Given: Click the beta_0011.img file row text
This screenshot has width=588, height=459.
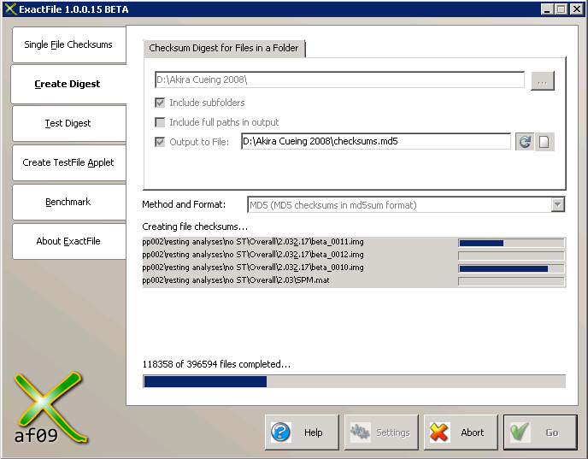Looking at the screenshot, I should point(253,242).
